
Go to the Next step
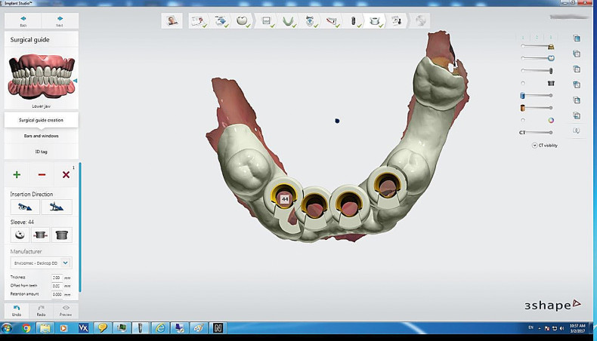60,21
